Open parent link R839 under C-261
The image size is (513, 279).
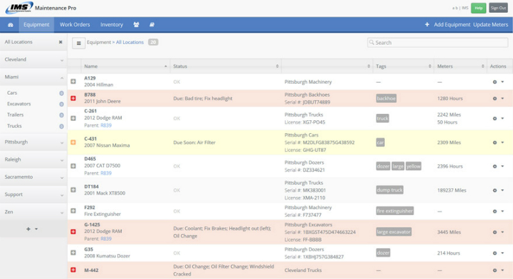[x=106, y=125]
